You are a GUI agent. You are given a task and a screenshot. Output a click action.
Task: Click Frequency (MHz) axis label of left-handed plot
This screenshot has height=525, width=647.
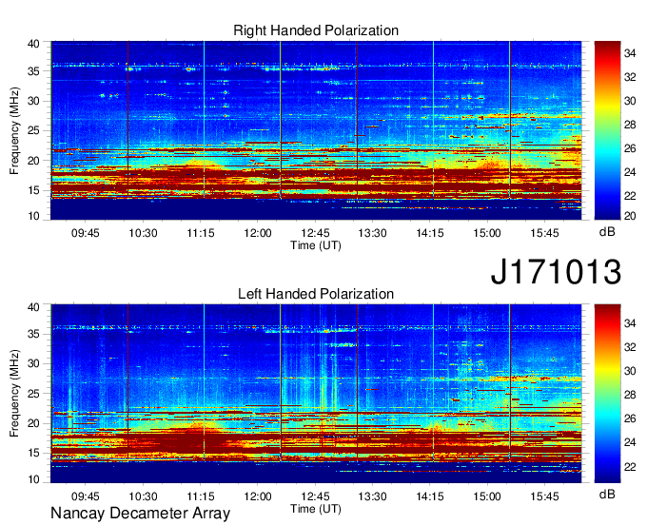tap(15, 394)
